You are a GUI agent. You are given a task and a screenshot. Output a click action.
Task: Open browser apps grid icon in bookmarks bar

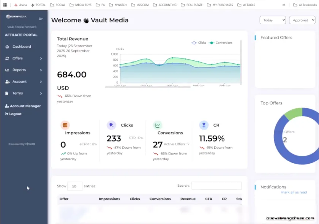coord(5,5)
